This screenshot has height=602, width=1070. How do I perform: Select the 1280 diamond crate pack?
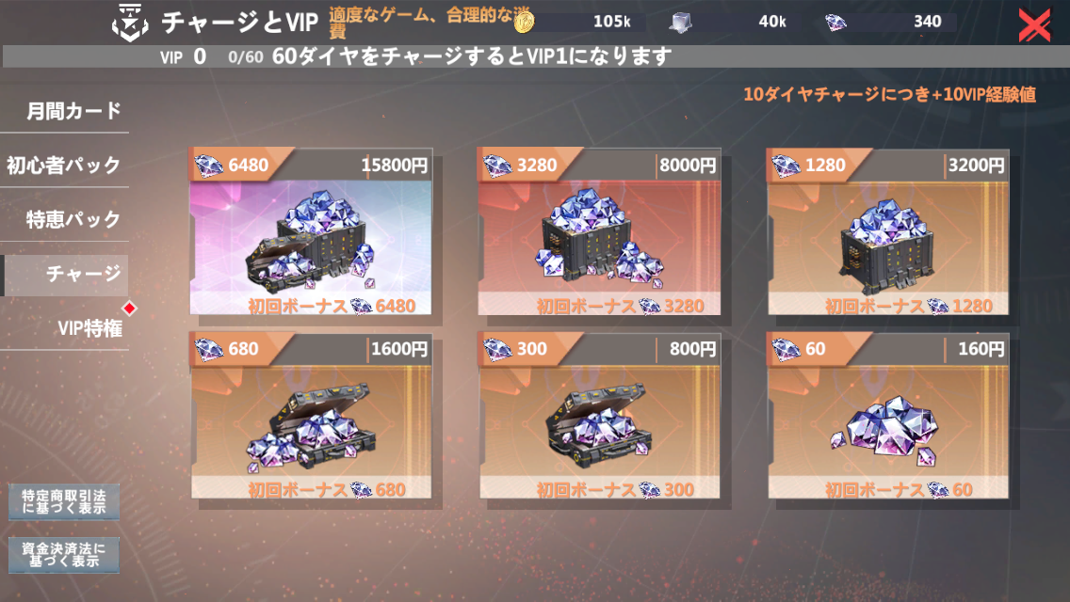[888, 231]
